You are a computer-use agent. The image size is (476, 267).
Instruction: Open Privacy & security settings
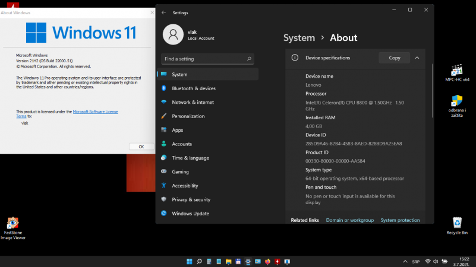(x=207, y=200)
